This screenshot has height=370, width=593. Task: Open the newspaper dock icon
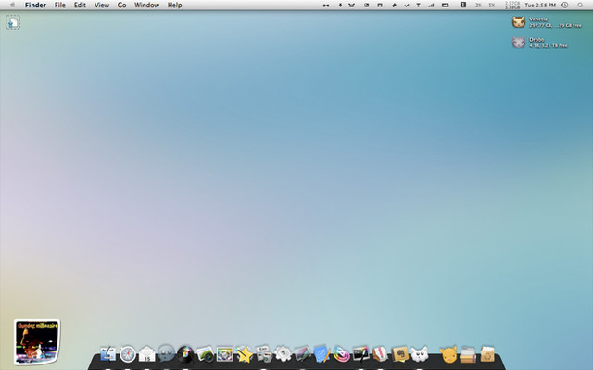tap(263, 354)
